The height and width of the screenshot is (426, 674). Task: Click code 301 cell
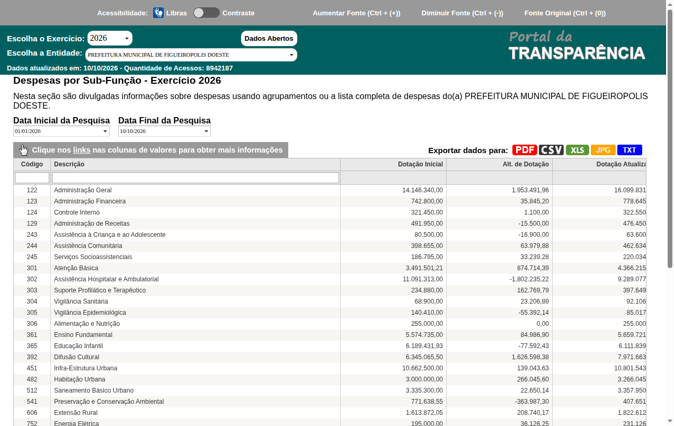coord(32,268)
